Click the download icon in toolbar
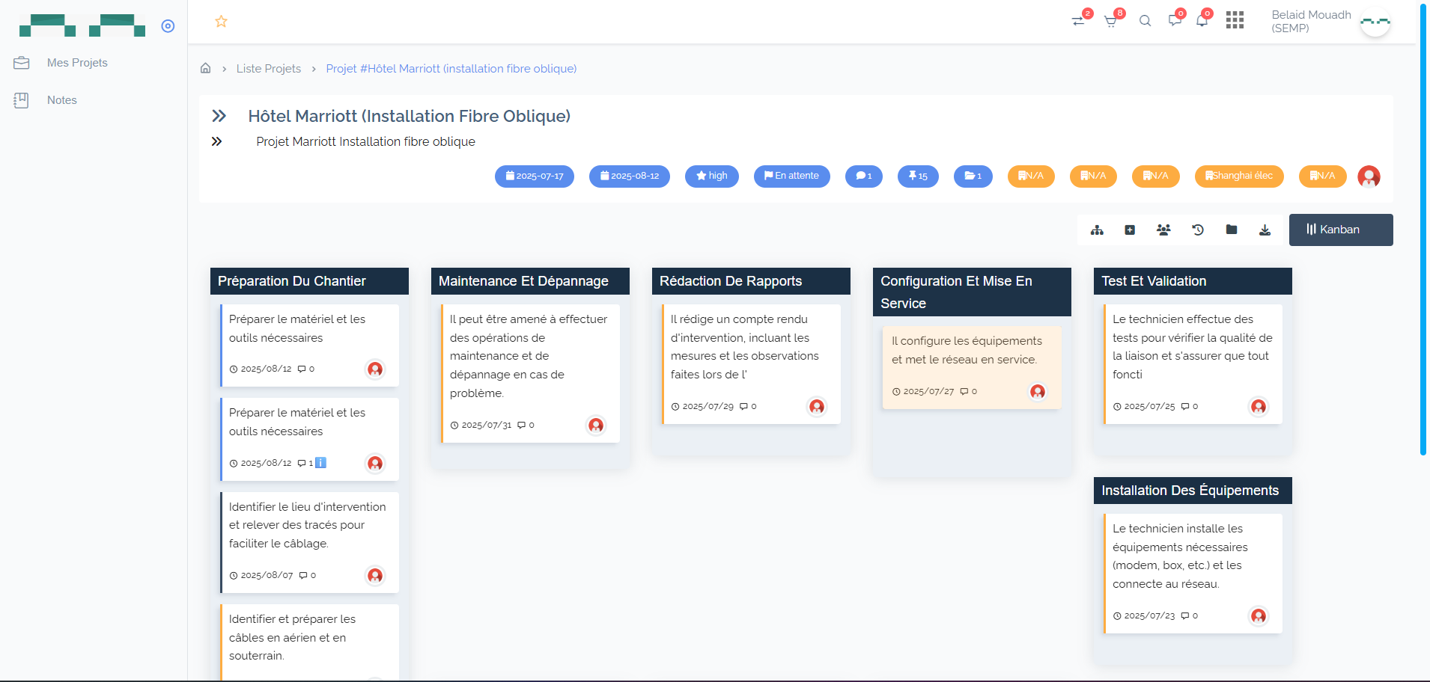 click(x=1265, y=230)
